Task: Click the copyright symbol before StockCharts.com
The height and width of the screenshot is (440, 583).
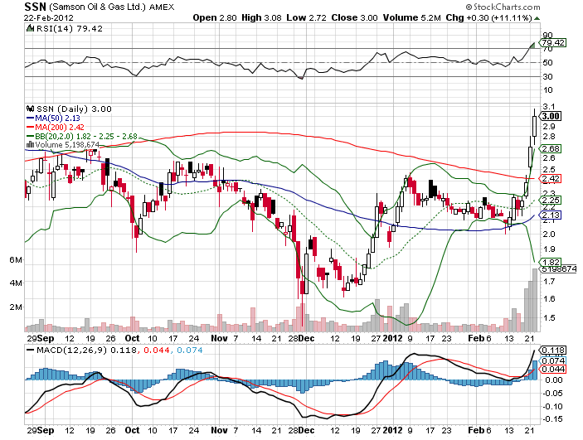Action: point(469,7)
